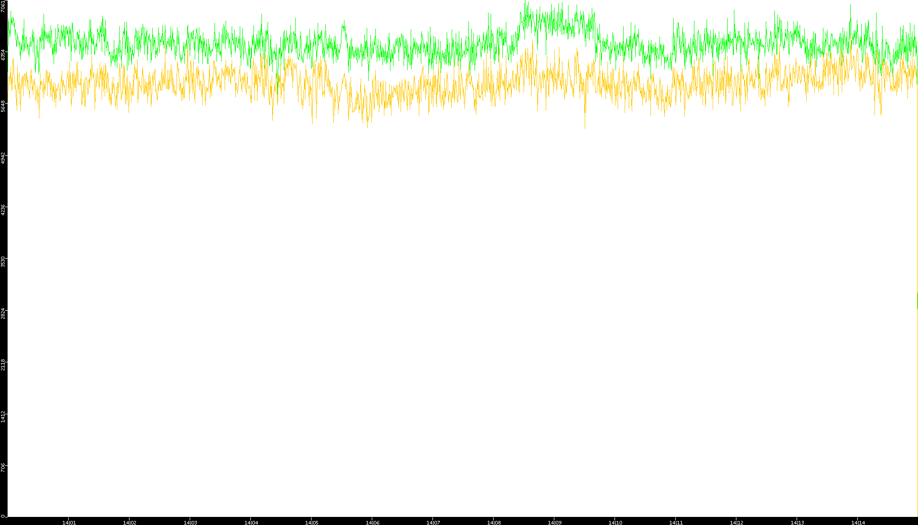Select the 3530 value axis label
The image size is (918, 525).
(x=3, y=261)
